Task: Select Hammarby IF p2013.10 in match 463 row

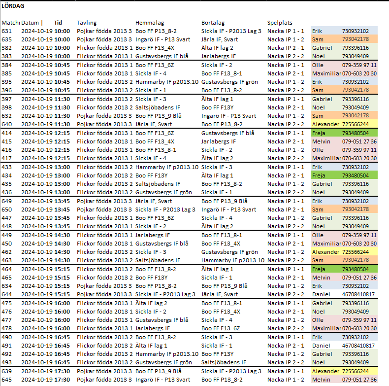Action: (x=233, y=261)
